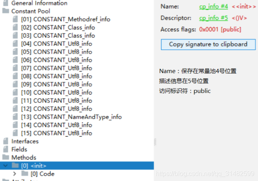Image resolution: width=258 pixels, height=181 pixels.
Task: Click the folder icon of [0] Code
Action: tap(25, 174)
